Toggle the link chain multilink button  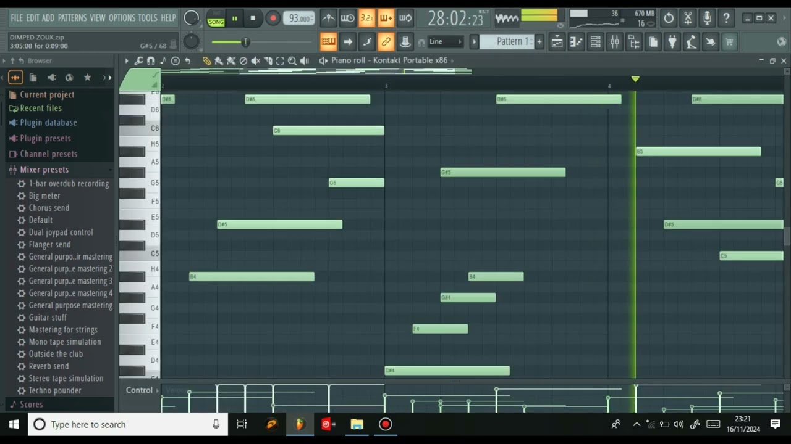click(x=386, y=42)
